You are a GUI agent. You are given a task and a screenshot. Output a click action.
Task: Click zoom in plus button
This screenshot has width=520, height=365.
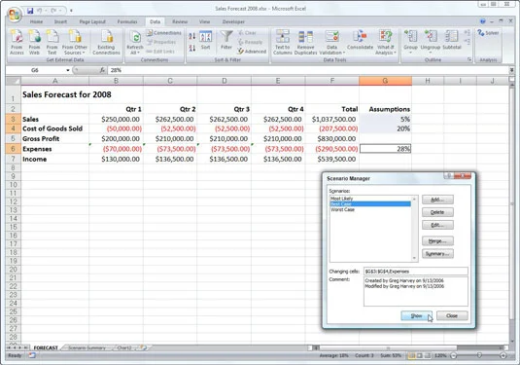click(x=503, y=355)
